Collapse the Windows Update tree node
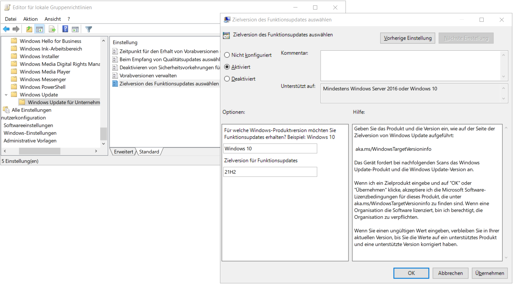This screenshot has height=284, width=513. 6,95
